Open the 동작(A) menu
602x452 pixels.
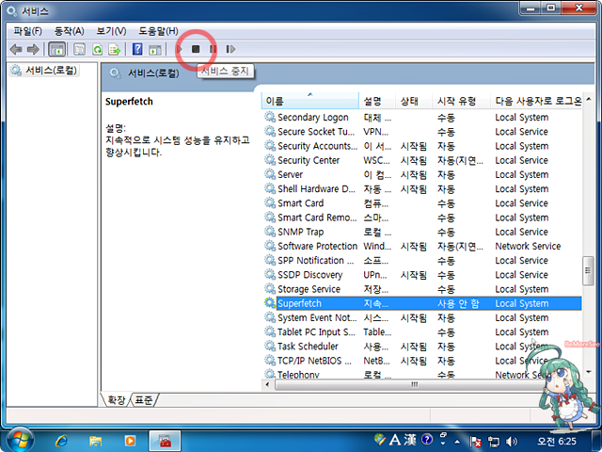pos(69,31)
